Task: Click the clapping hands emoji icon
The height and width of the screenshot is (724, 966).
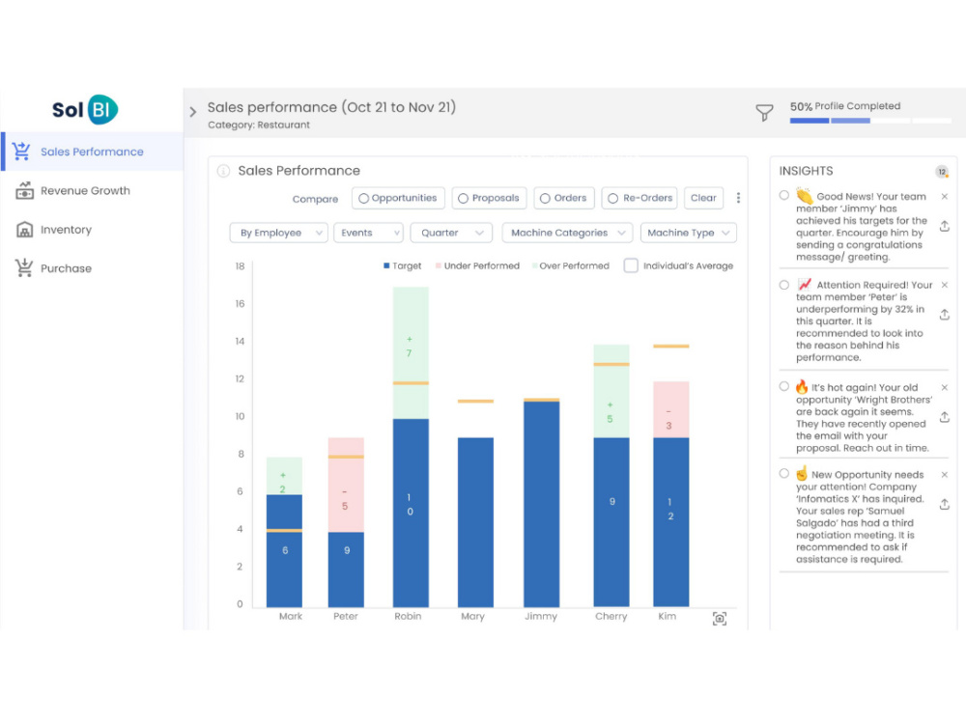Action: tap(804, 196)
